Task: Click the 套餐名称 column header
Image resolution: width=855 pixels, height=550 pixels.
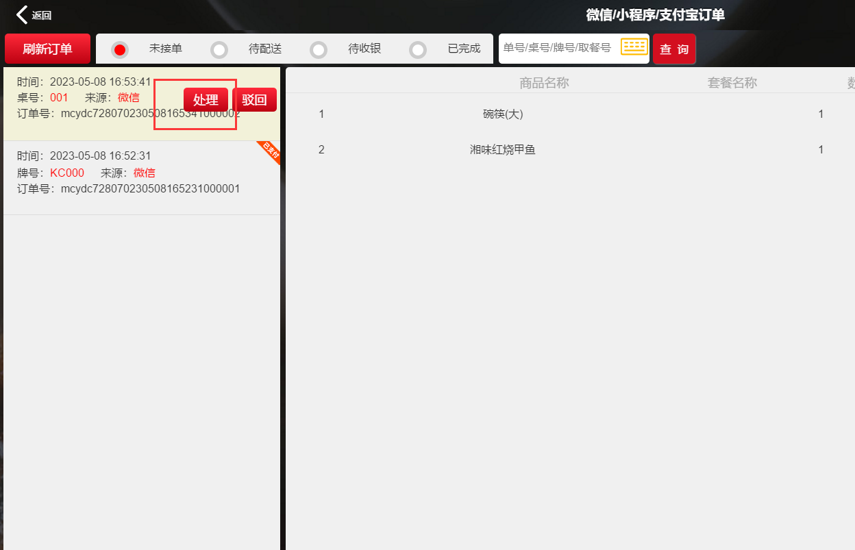Action: pos(732,83)
